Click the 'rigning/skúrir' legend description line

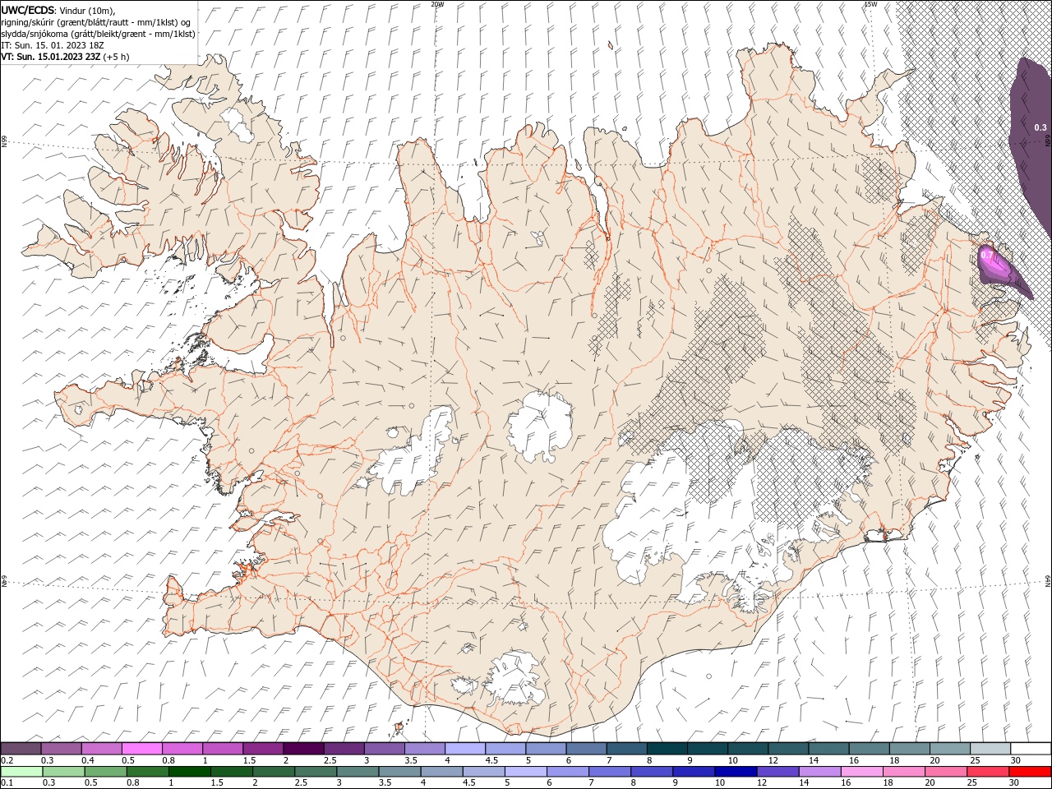(x=97, y=21)
